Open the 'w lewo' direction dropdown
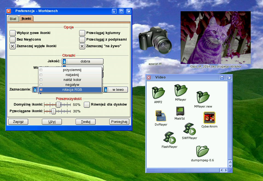 [x=115, y=90]
